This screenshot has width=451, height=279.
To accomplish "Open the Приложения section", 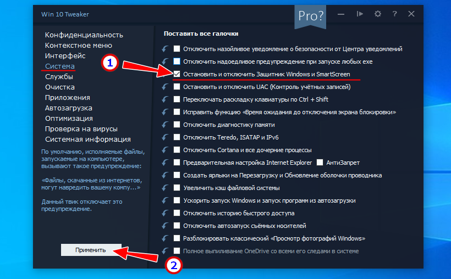I will (x=68, y=98).
